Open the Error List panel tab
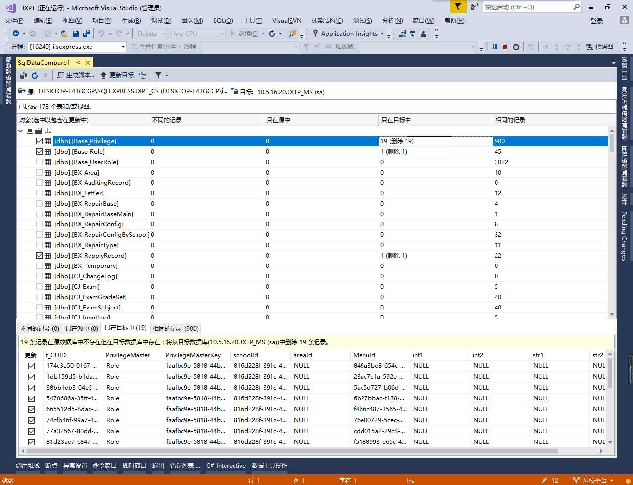 pos(185,466)
